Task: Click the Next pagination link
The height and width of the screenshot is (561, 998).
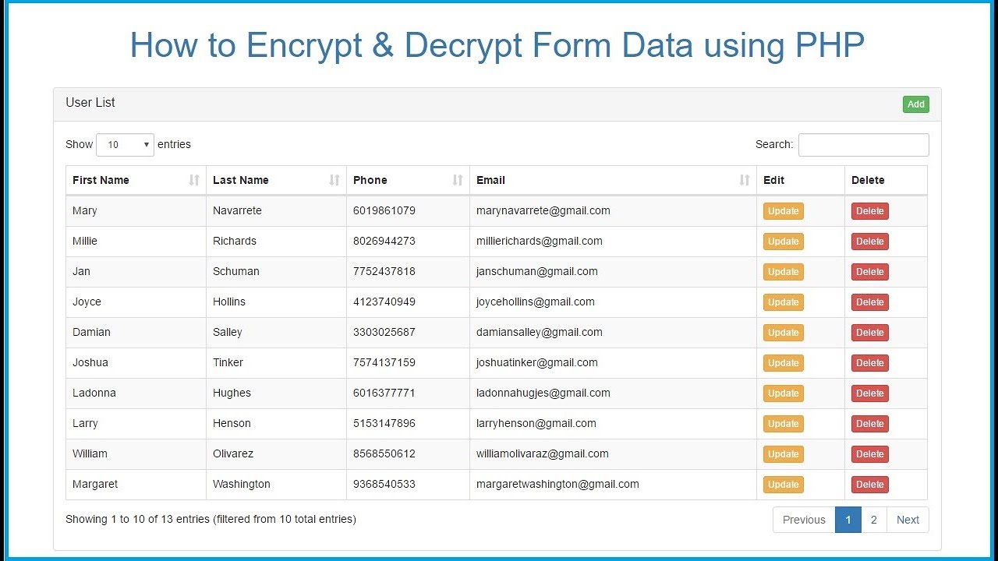Action: click(908, 520)
